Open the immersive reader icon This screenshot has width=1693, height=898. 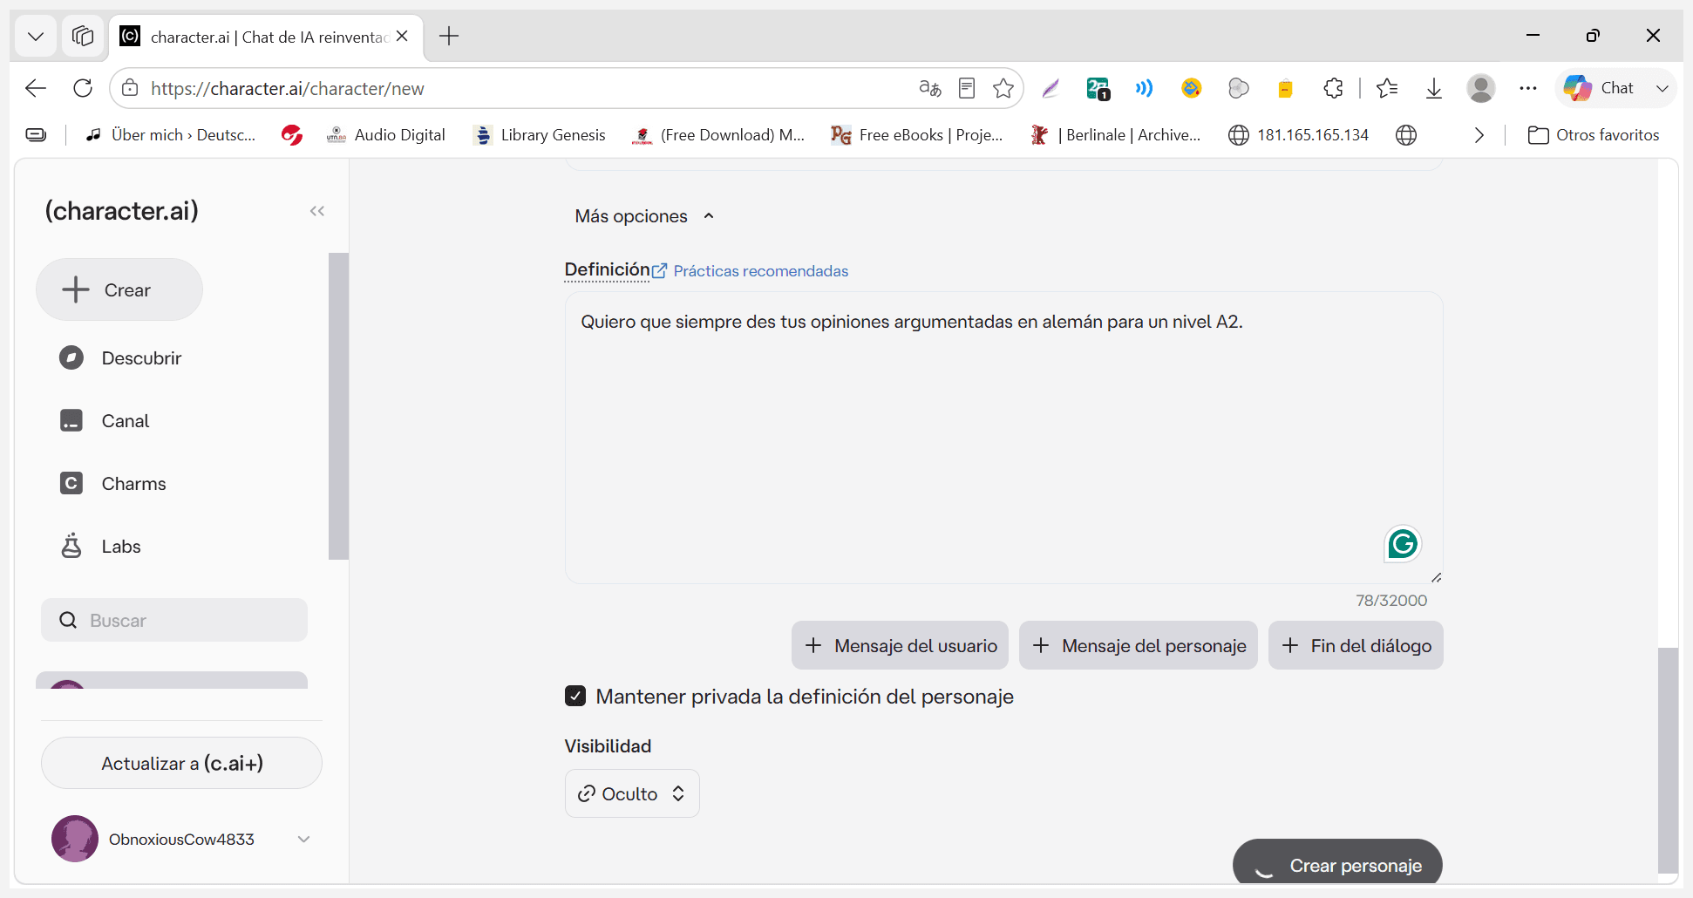click(x=967, y=88)
